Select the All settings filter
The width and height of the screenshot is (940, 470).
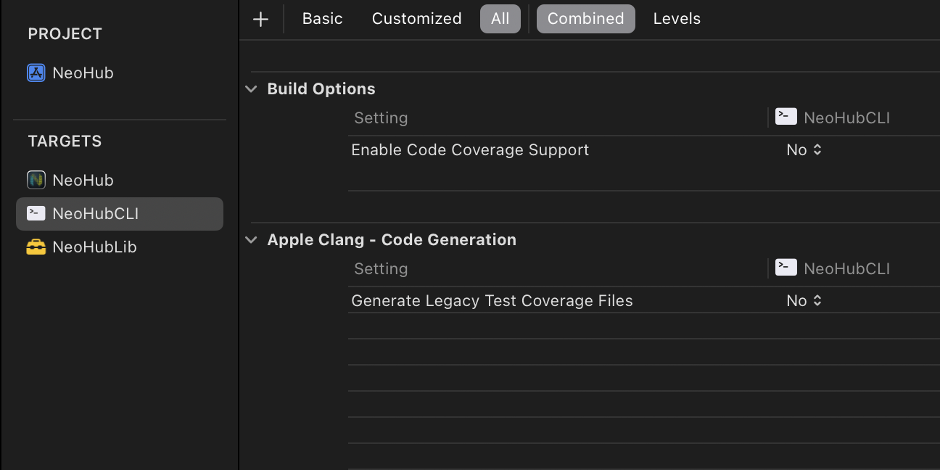pos(500,19)
